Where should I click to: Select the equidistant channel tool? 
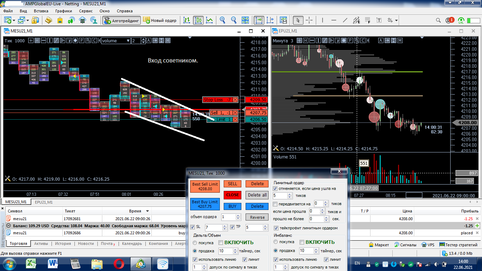tap(357, 20)
